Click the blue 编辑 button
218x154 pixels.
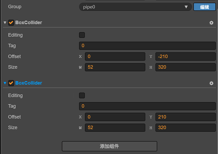[x=204, y=7]
